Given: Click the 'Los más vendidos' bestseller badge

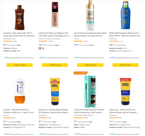Looking at the screenshot, I should [x=81, y=73].
